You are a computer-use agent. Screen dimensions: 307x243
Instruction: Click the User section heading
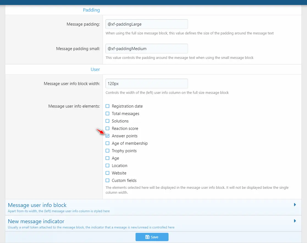coord(95,69)
